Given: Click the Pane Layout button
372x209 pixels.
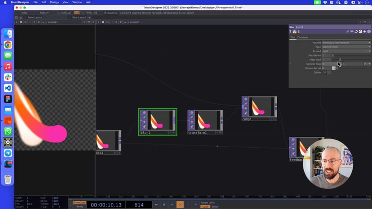Looking at the screenshot, I should coord(35,17).
